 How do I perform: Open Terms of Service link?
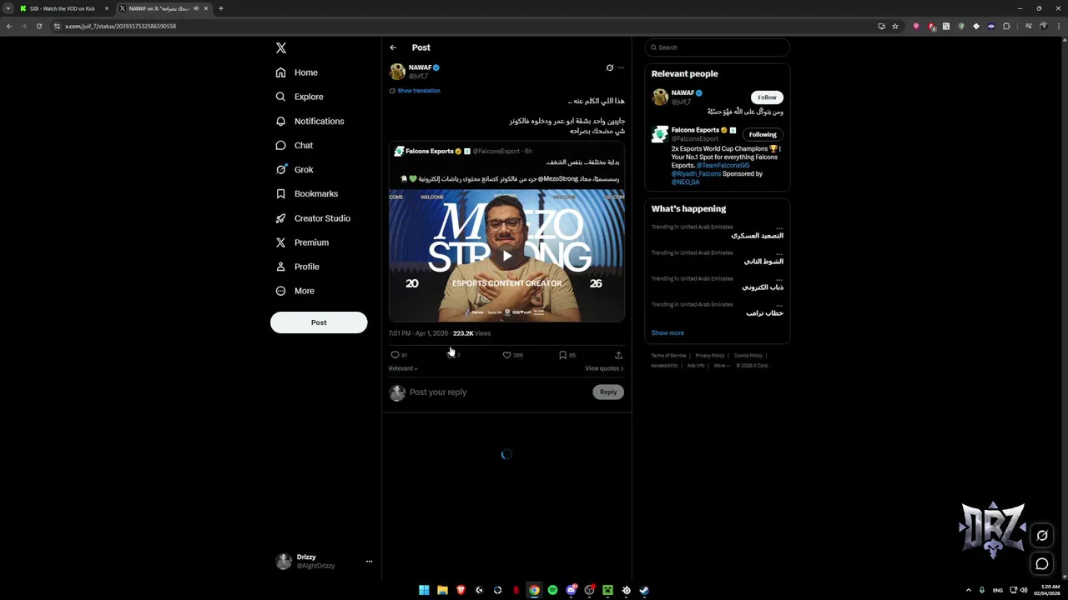click(x=668, y=356)
